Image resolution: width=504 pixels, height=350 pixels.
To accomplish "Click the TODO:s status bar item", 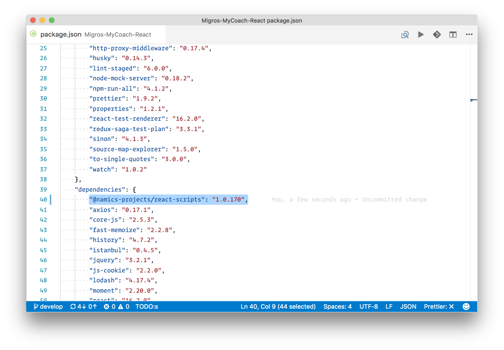I will click(147, 306).
